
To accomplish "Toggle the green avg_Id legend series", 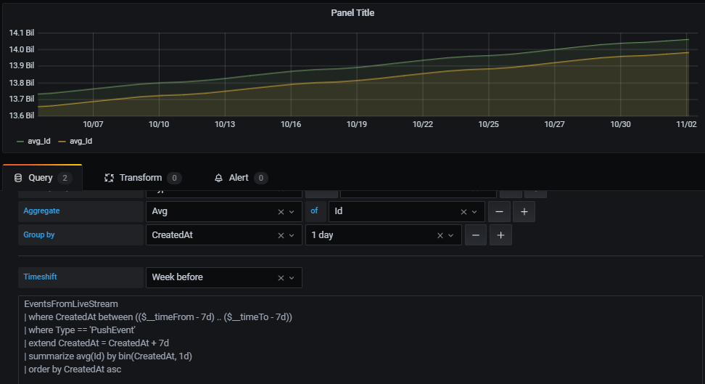I will [33, 142].
